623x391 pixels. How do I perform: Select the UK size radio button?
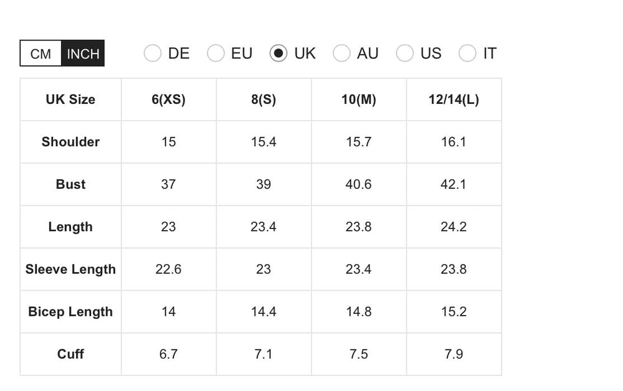coord(278,54)
